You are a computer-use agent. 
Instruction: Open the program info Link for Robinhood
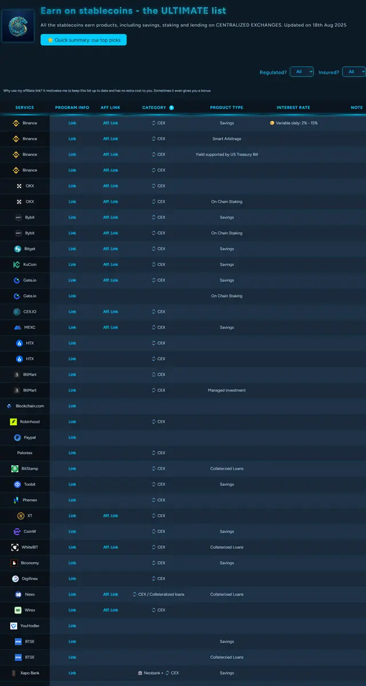(72, 422)
